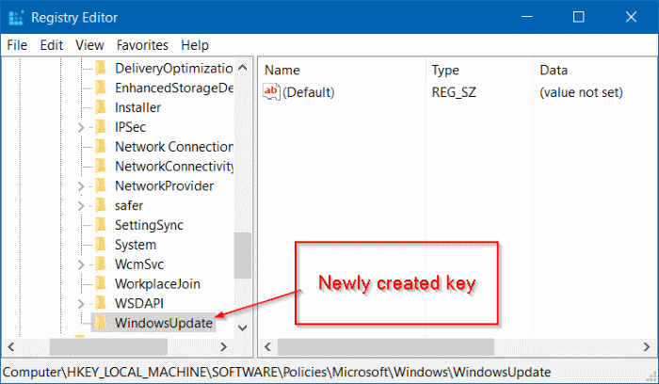This screenshot has width=659, height=384.
Task: Click the EnhancedStorageDevices folder icon
Action: coord(101,88)
